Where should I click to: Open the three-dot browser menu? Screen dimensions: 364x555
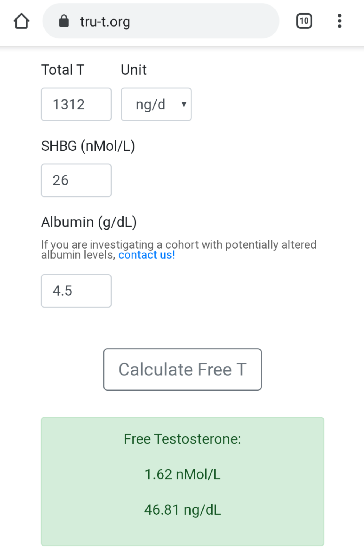[339, 21]
